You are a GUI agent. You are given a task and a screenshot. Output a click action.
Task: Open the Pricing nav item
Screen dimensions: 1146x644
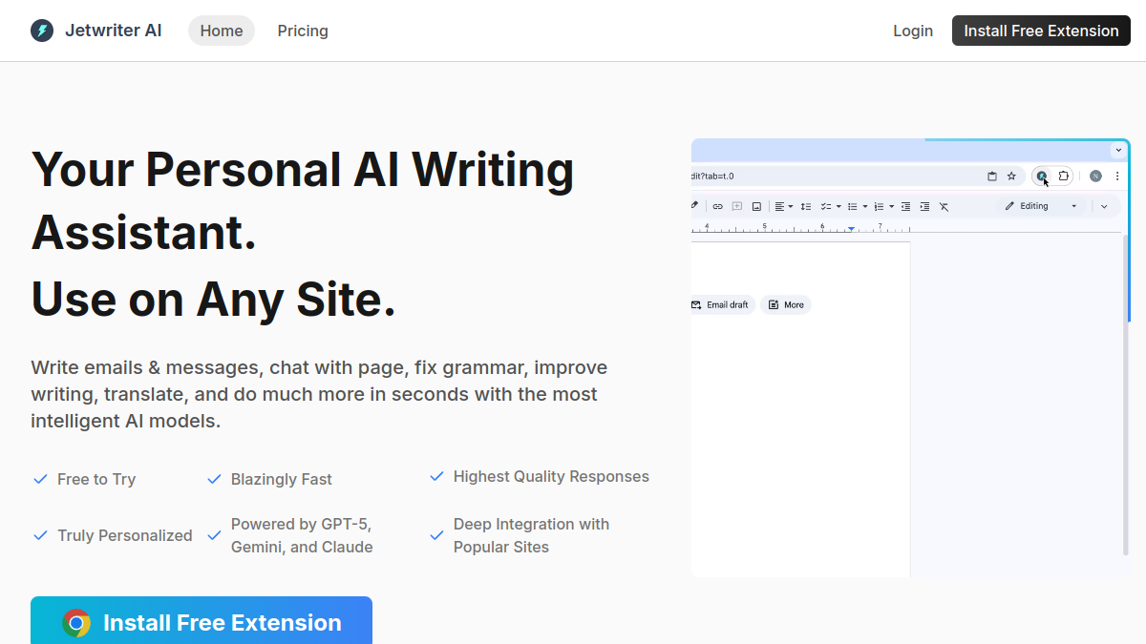pos(303,31)
